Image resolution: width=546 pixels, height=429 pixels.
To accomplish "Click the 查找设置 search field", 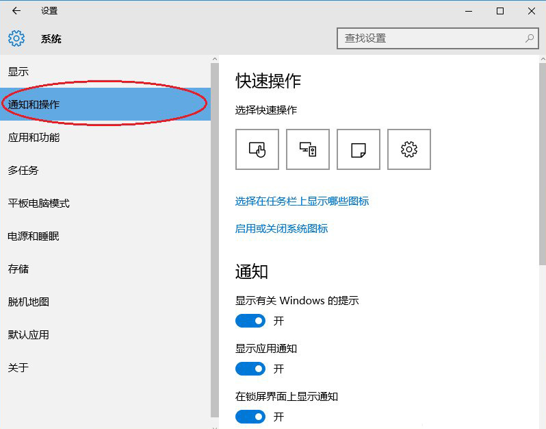I will pyautogui.click(x=438, y=38).
